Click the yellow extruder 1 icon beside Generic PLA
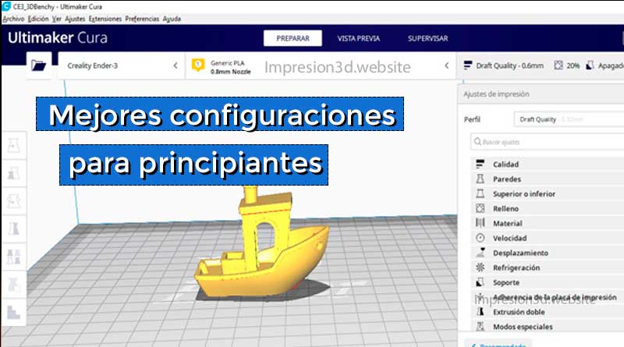Viewport: 624px width, 347px height. tap(198, 65)
